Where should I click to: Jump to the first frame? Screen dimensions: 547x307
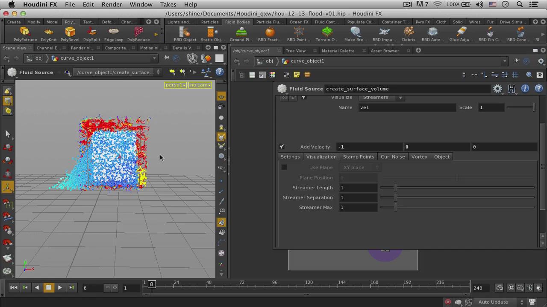coord(14,287)
